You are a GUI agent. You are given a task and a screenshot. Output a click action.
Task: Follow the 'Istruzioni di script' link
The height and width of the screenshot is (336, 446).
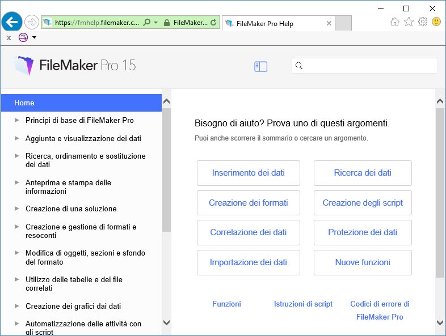pos(303,304)
